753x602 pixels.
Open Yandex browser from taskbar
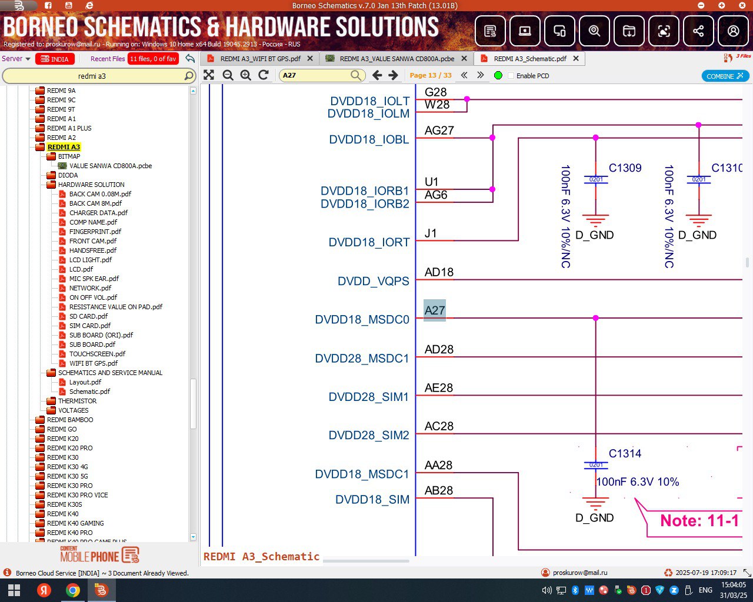pyautogui.click(x=44, y=590)
